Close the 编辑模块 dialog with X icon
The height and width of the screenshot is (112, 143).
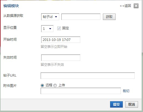136,6
